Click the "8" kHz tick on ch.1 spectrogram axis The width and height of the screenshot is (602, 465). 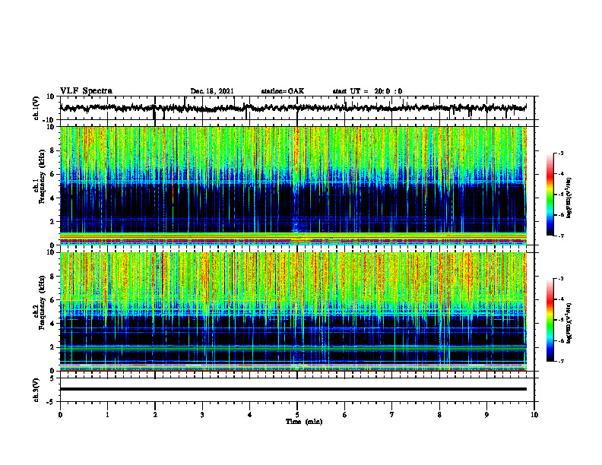53,150
